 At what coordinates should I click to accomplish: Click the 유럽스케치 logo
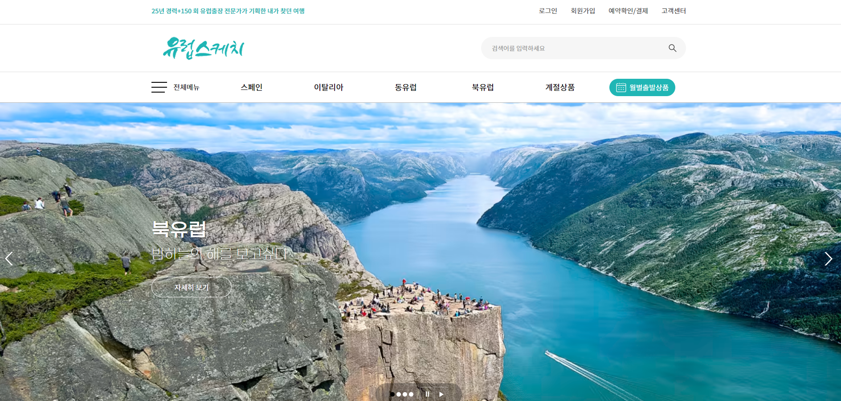point(203,48)
